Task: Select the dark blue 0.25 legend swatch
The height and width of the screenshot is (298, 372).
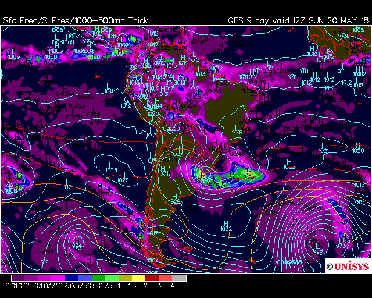Action: click(x=72, y=278)
